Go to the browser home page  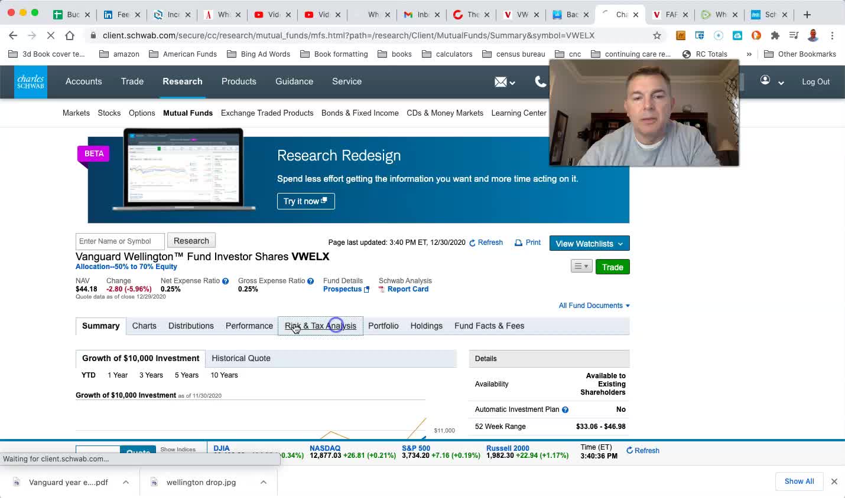click(x=70, y=35)
